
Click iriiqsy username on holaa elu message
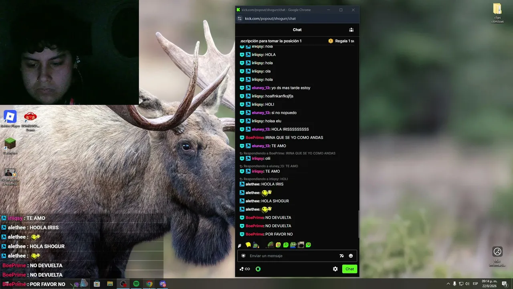pyautogui.click(x=258, y=121)
